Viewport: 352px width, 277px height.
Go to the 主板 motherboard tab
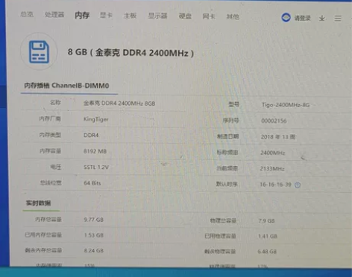(x=130, y=16)
